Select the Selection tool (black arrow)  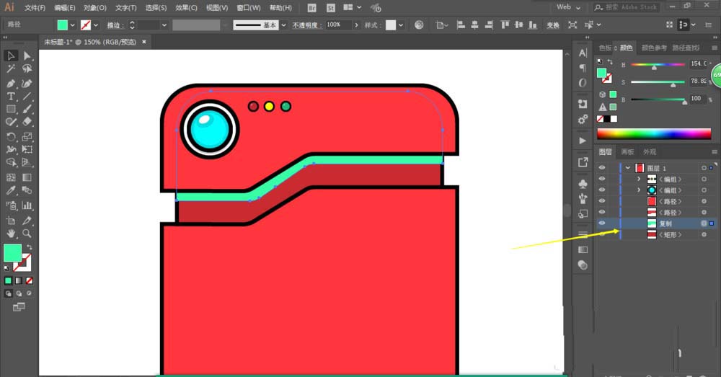tap(11, 56)
